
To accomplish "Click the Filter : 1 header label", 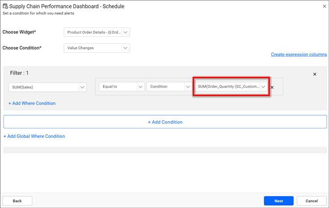I will tap(20, 73).
